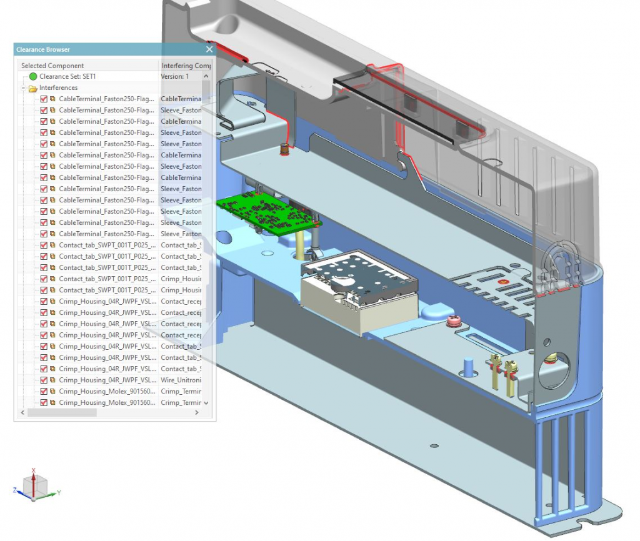The image size is (640, 541).
Task: Click the green Clearance Set SET1 status icon
Action: pyautogui.click(x=33, y=76)
